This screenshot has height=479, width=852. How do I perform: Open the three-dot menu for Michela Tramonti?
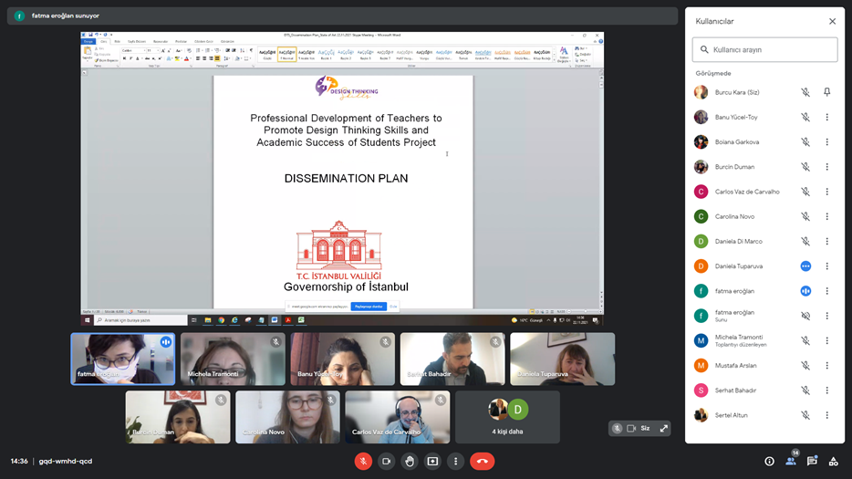coord(826,341)
